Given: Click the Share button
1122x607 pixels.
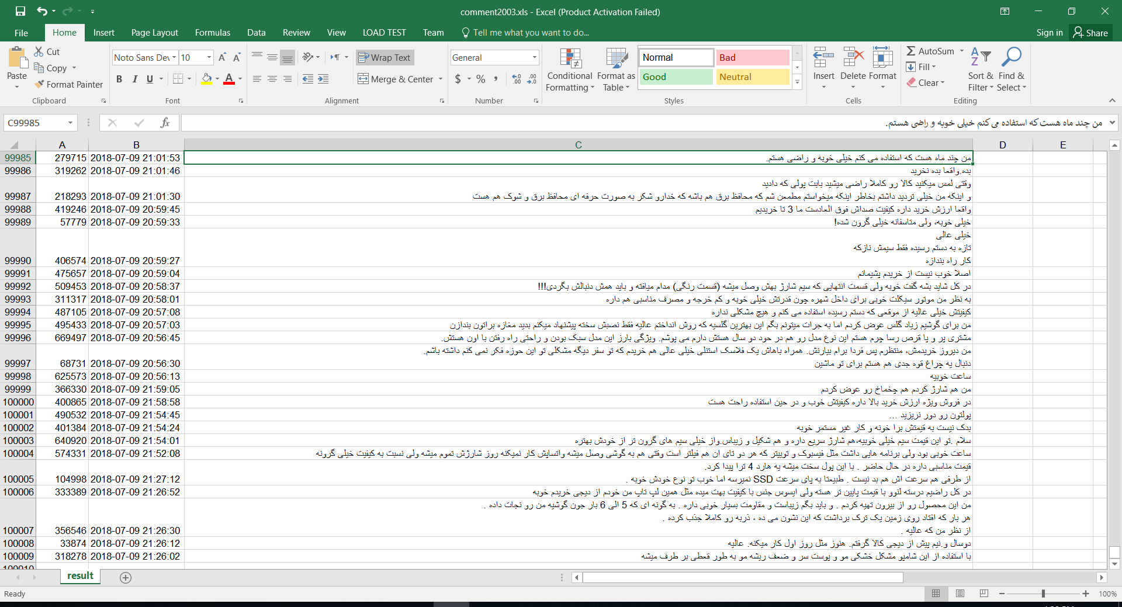Looking at the screenshot, I should pyautogui.click(x=1090, y=33).
